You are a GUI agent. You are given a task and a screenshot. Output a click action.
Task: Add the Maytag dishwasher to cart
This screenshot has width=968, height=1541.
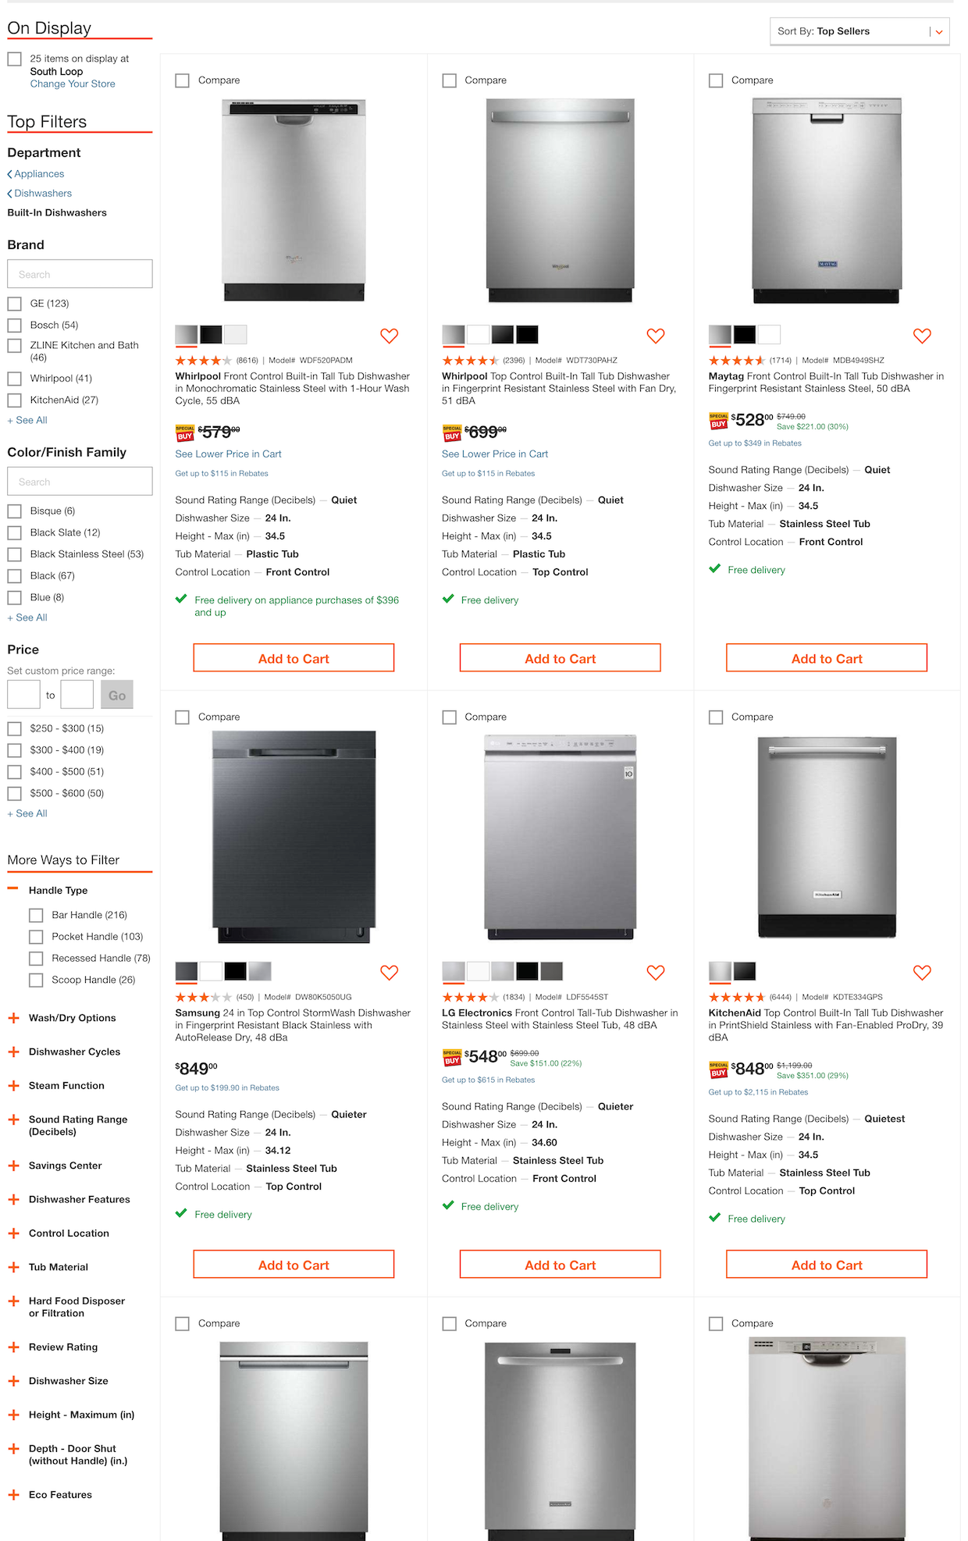(x=826, y=658)
